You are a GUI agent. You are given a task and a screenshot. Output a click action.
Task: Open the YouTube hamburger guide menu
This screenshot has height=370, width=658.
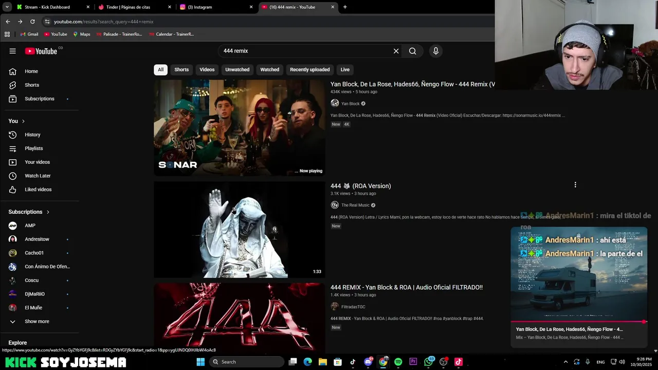click(12, 51)
